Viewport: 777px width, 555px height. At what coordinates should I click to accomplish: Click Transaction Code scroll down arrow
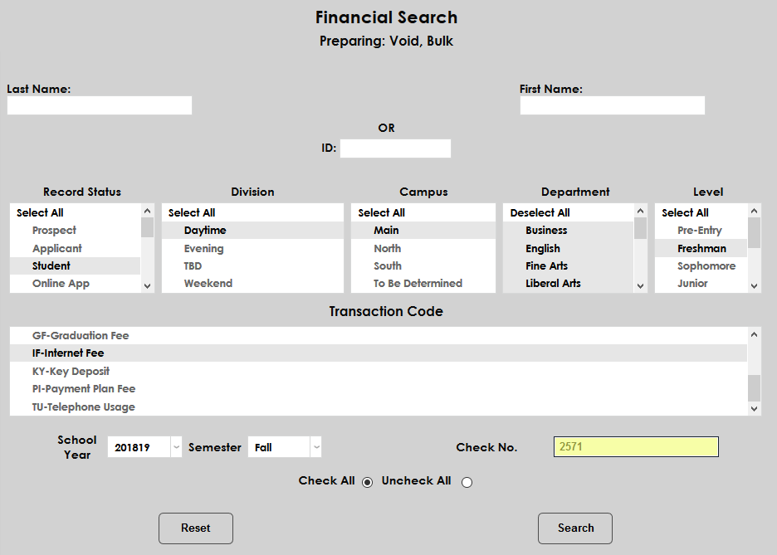755,408
